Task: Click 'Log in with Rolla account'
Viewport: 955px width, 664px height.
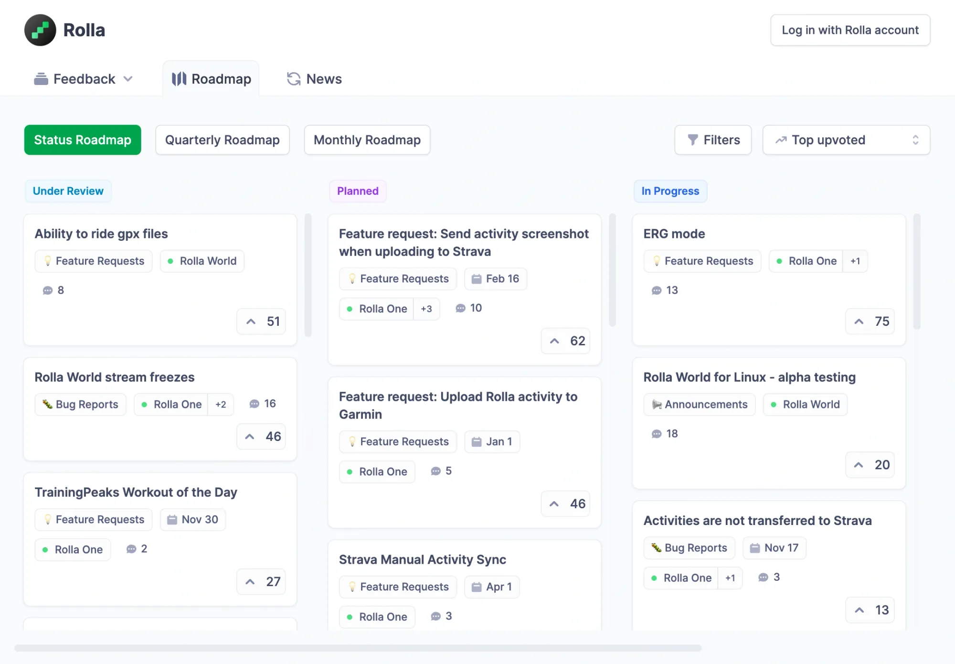Action: [x=849, y=30]
